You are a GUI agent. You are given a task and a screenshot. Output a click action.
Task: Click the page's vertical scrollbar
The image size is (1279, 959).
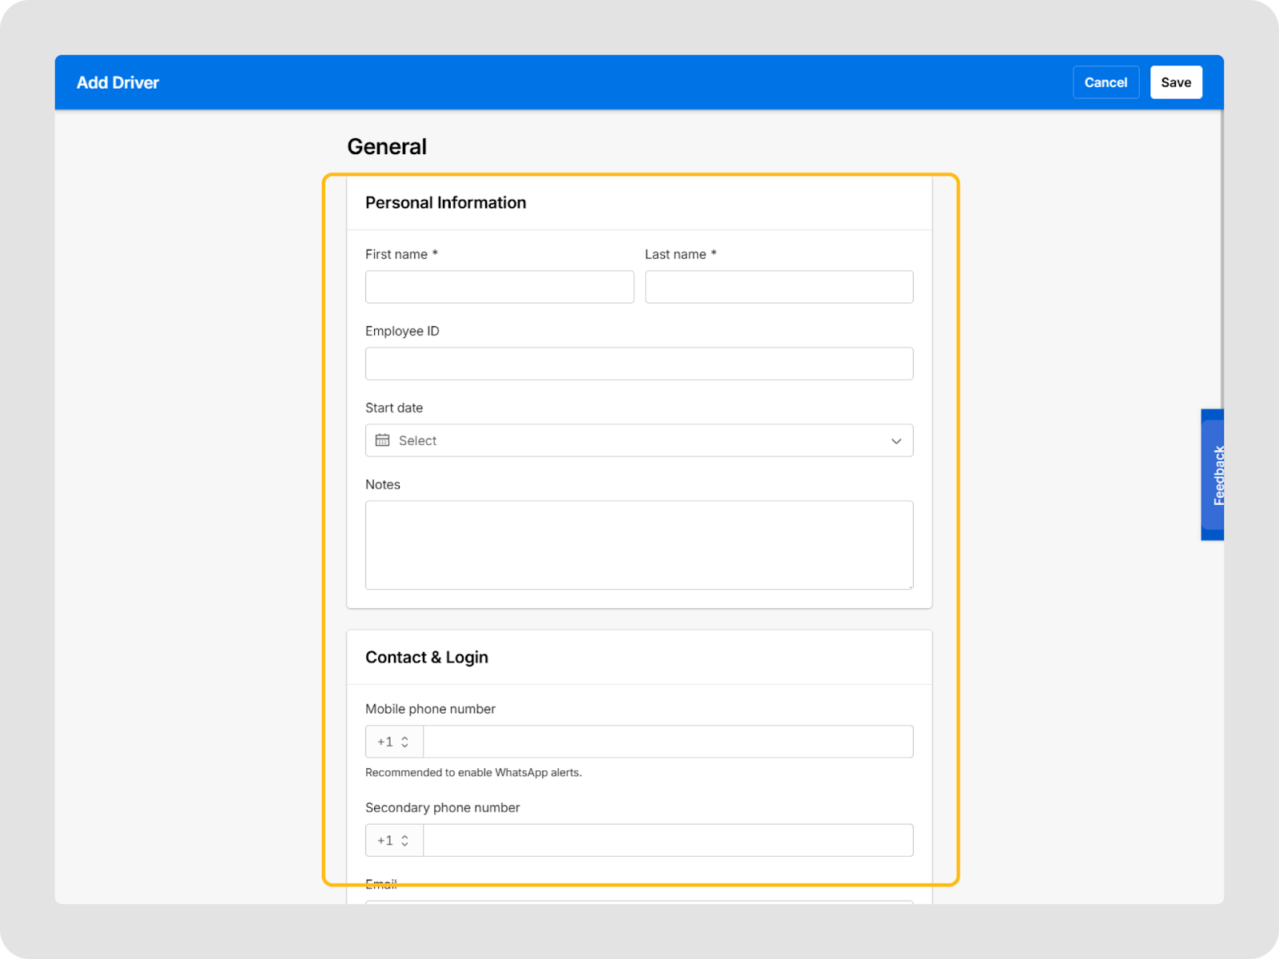coord(1221,256)
